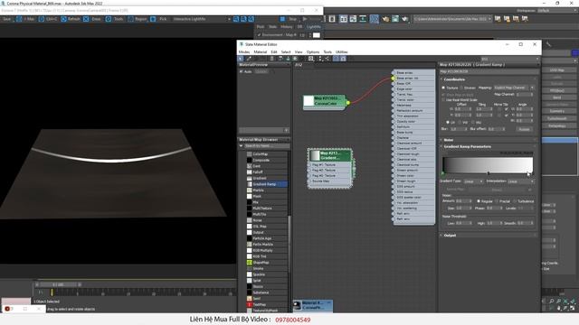Click the zoom extents icon in Slate toolbar
Image resolution: width=579 pixels, height=325 pixels.
[x=311, y=59]
